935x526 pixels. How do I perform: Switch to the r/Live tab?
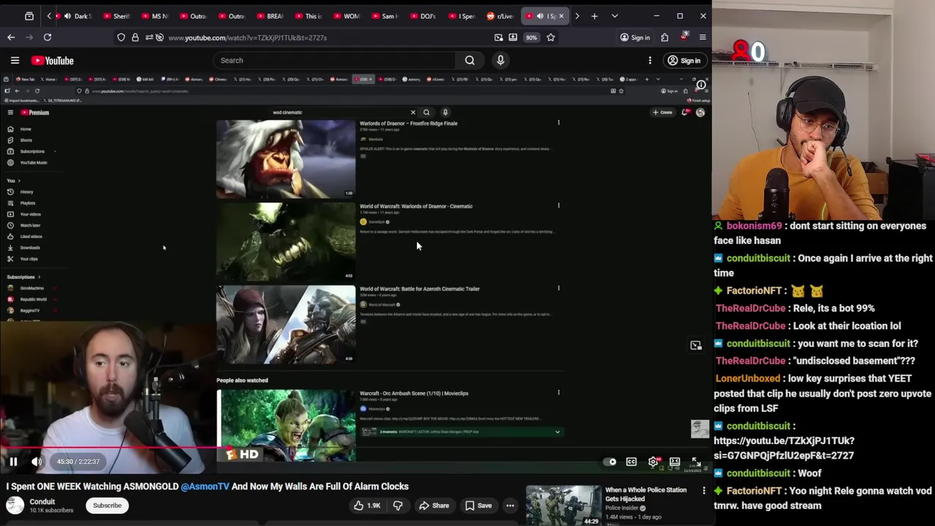pyautogui.click(x=501, y=16)
